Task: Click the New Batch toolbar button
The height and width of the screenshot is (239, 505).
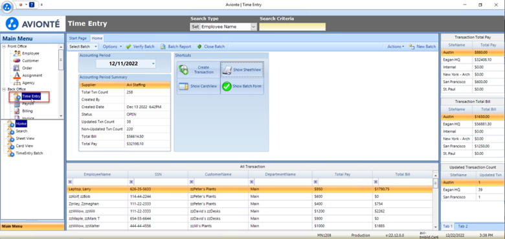Action: (422, 47)
